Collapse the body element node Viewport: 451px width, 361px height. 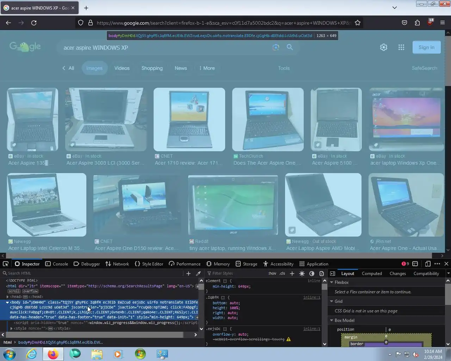point(7,302)
